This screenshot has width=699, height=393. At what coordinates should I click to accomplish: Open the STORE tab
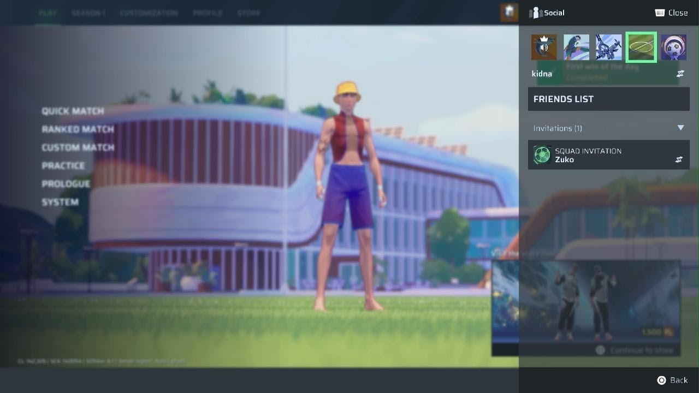pyautogui.click(x=248, y=13)
